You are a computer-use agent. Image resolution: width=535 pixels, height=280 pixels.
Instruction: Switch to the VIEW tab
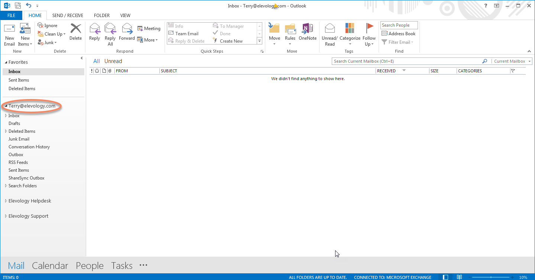(x=125, y=16)
